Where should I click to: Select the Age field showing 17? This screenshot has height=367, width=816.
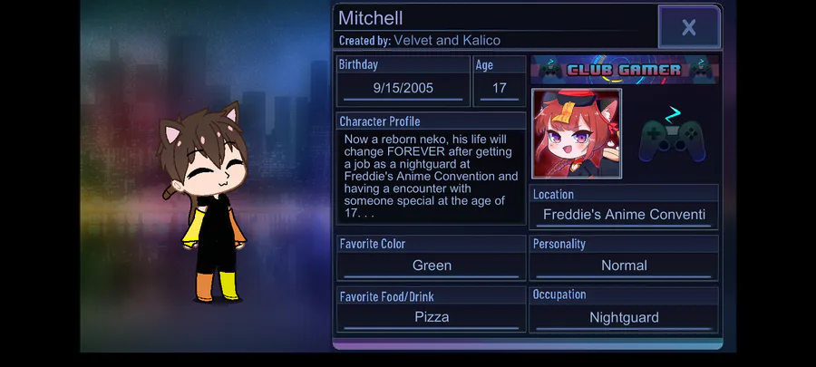coord(500,89)
